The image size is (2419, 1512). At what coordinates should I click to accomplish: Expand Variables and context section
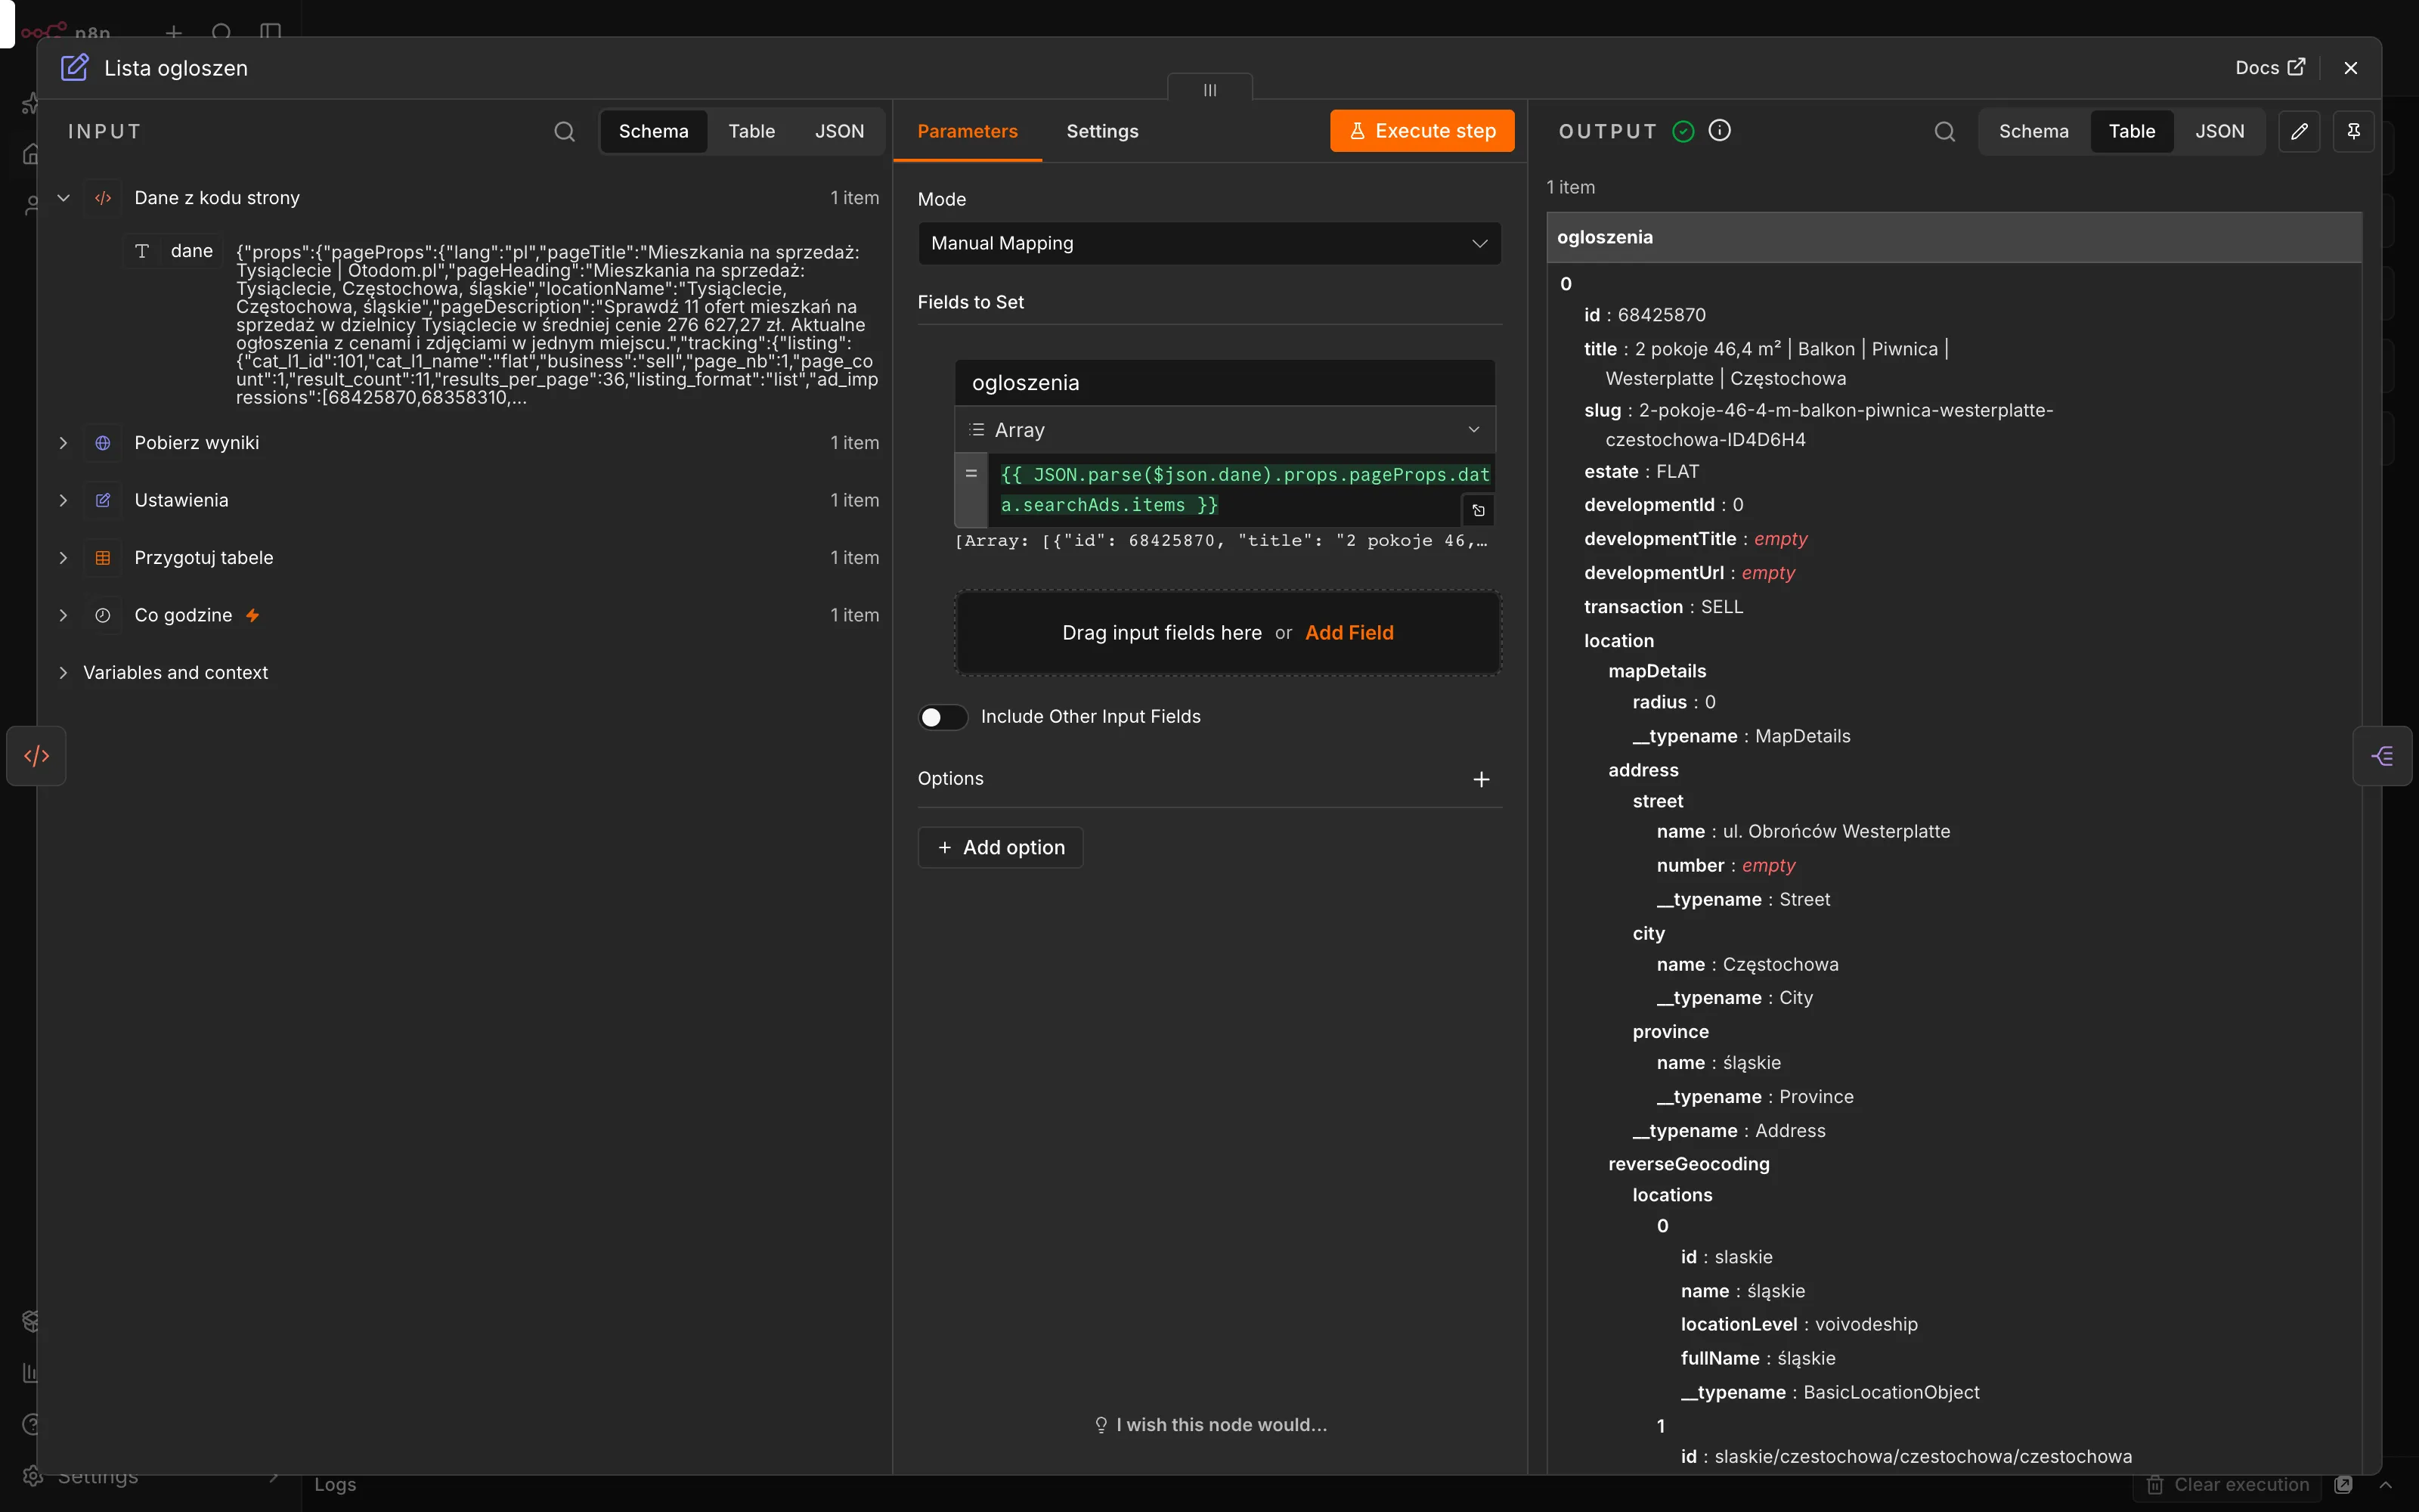pyautogui.click(x=63, y=673)
